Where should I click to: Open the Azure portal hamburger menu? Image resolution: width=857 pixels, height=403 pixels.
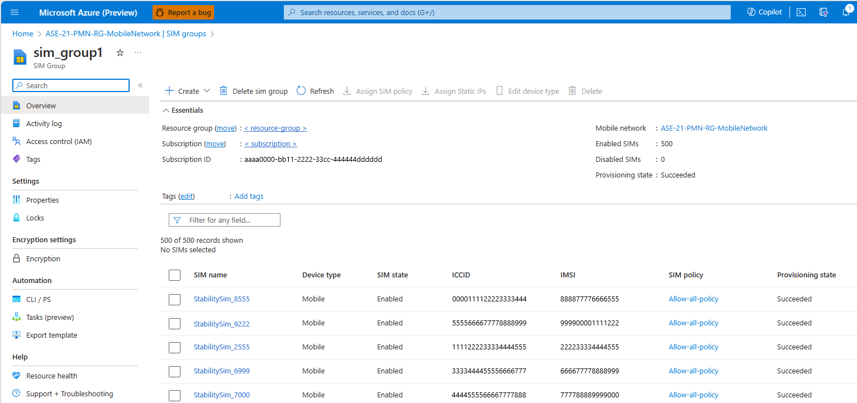[15, 12]
